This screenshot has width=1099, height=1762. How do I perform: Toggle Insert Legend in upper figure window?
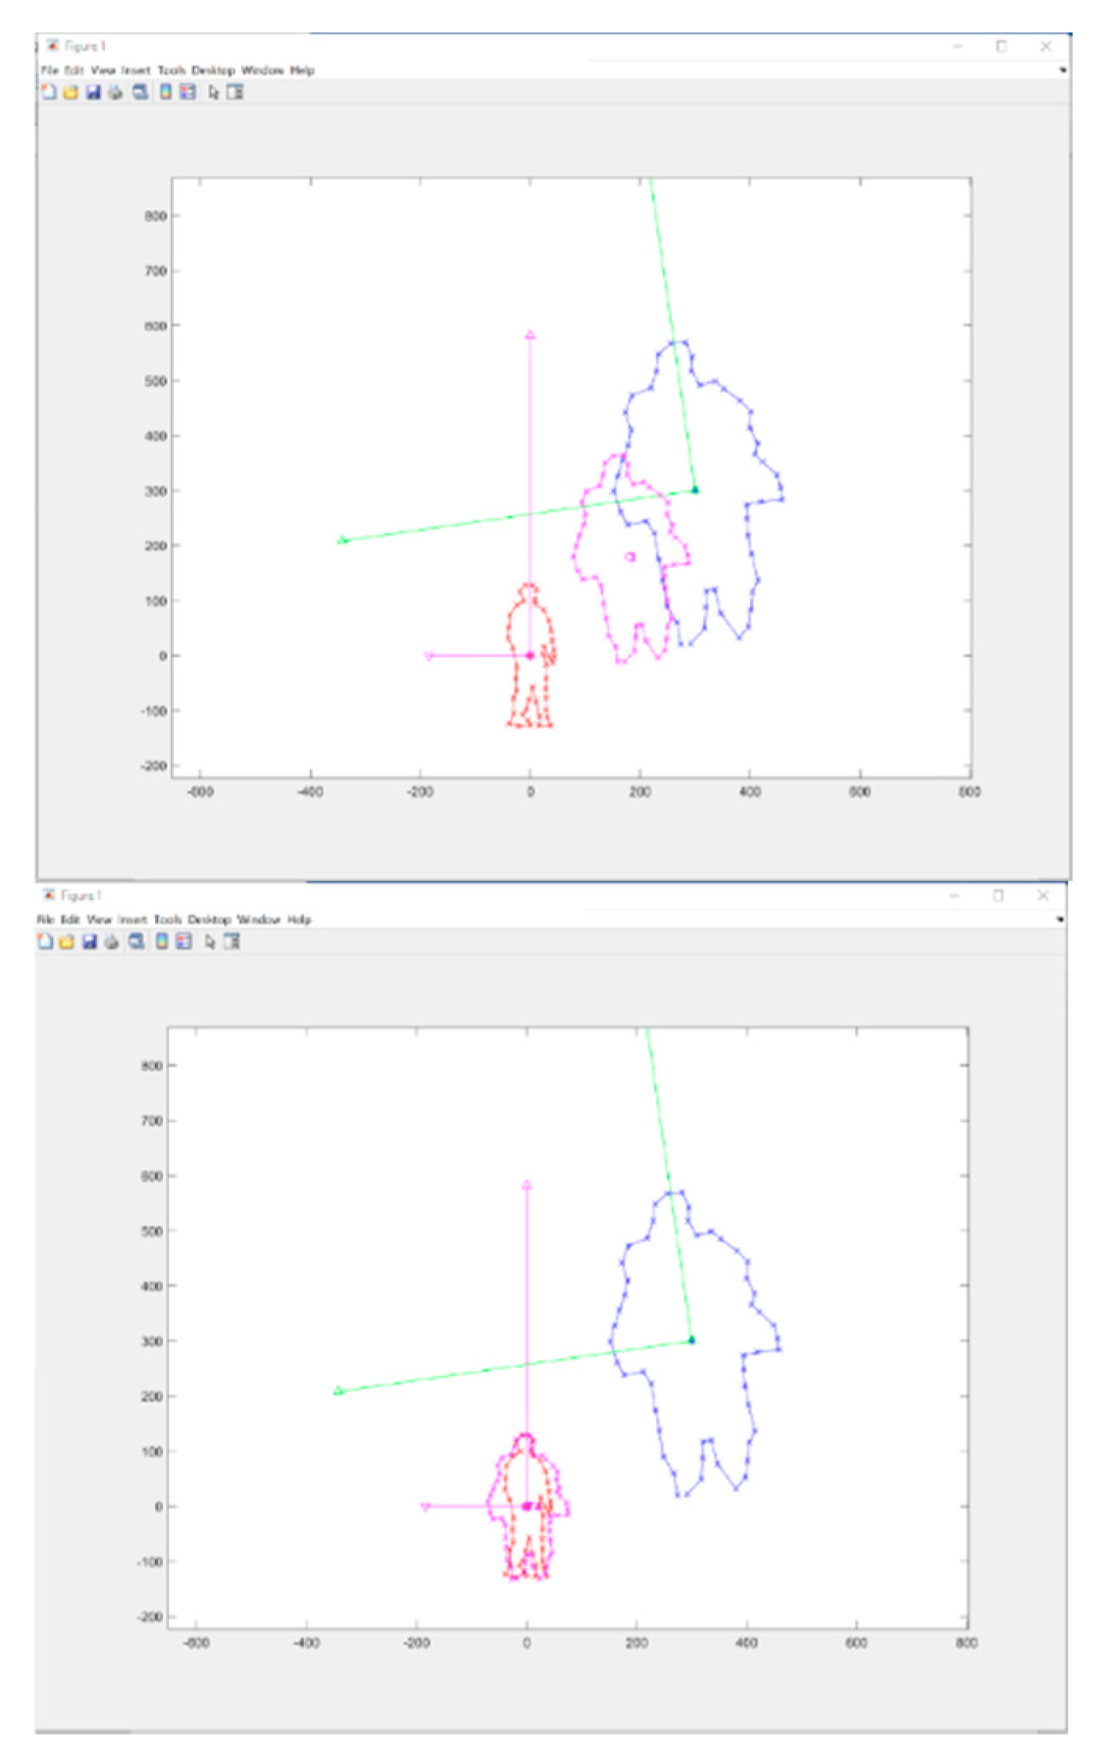click(x=188, y=92)
